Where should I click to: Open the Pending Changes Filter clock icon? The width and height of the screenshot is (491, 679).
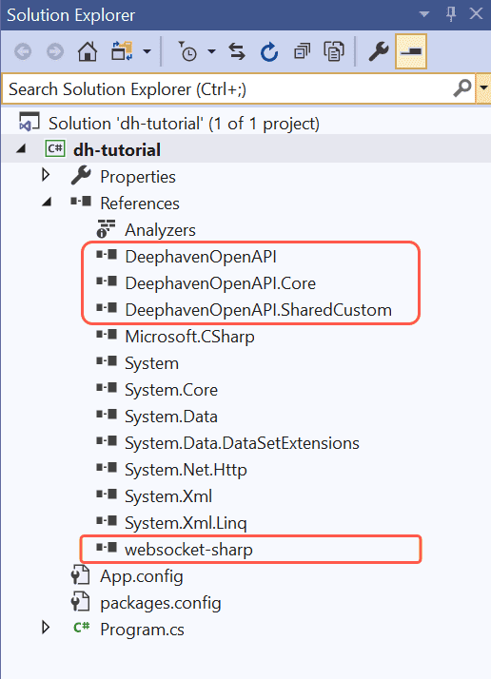point(187,52)
